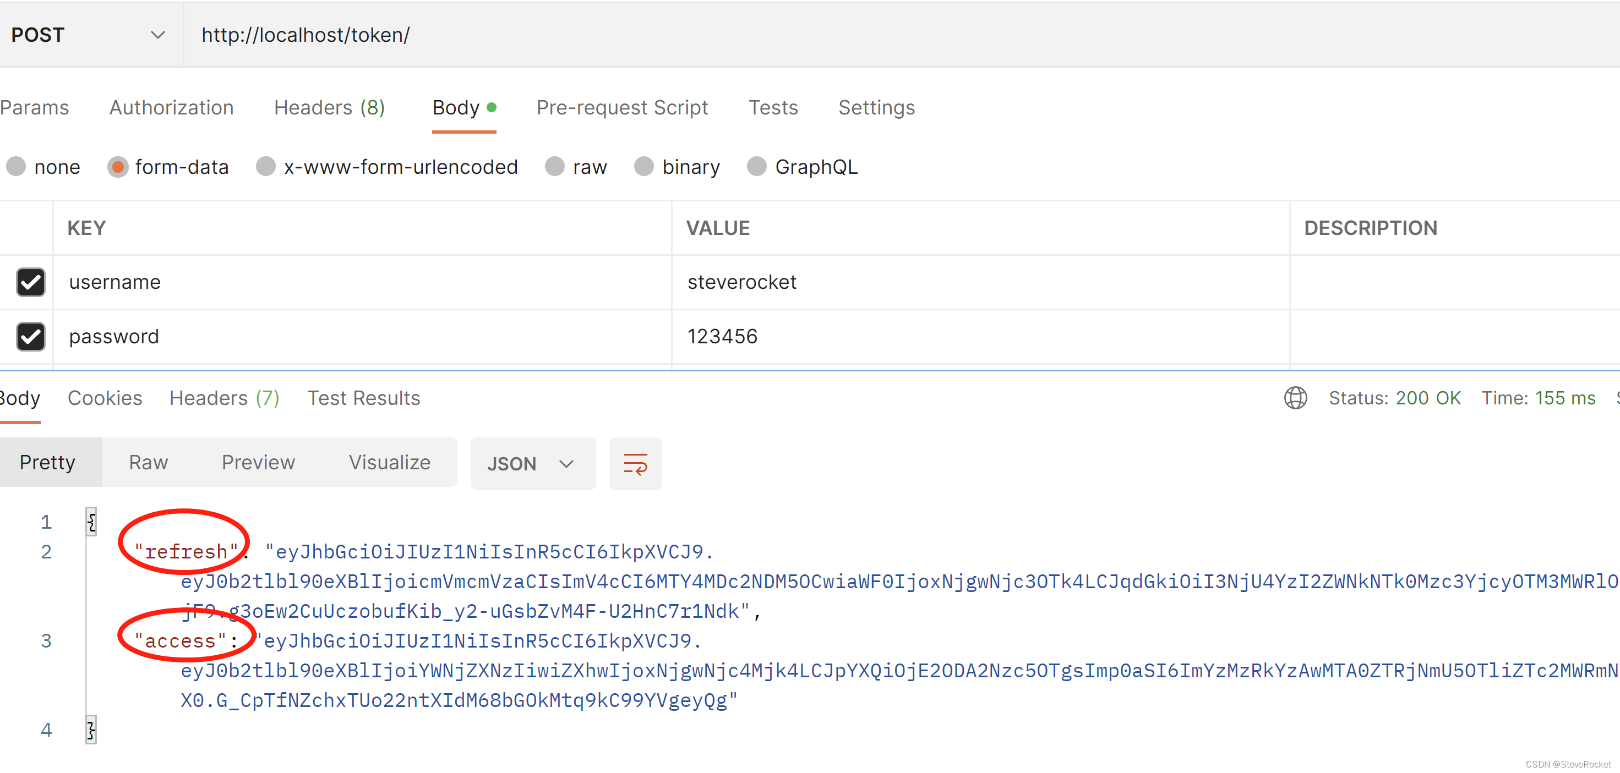Switch to the Raw response view
The width and height of the screenshot is (1620, 773).
149,462
